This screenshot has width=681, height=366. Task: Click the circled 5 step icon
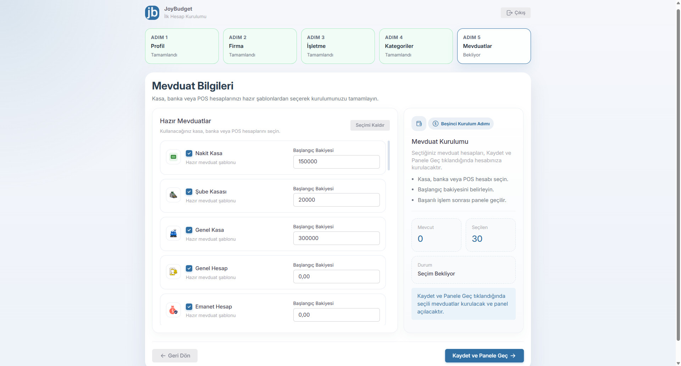click(x=436, y=124)
